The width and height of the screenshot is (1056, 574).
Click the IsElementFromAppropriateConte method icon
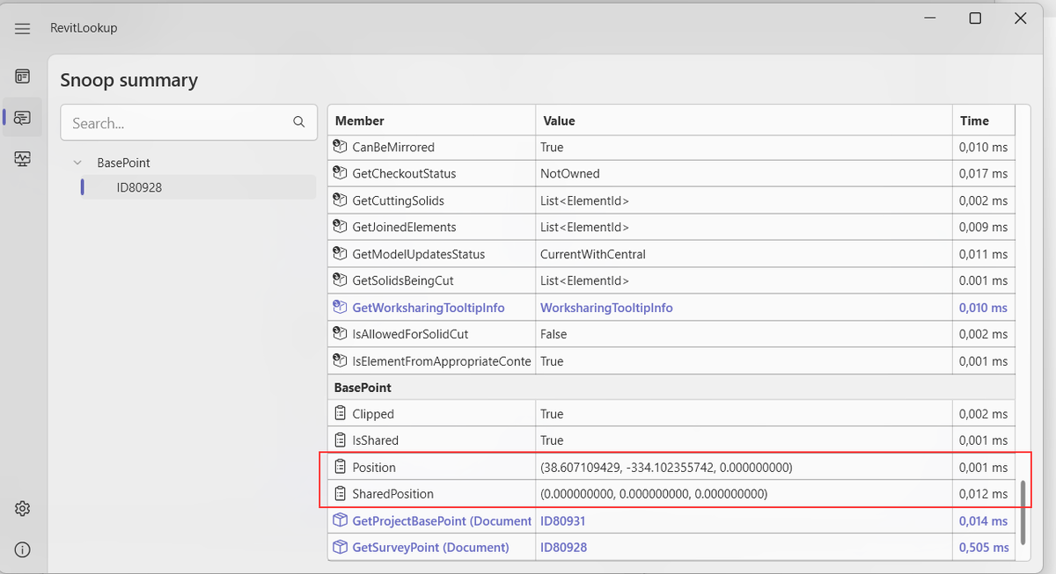pyautogui.click(x=341, y=360)
